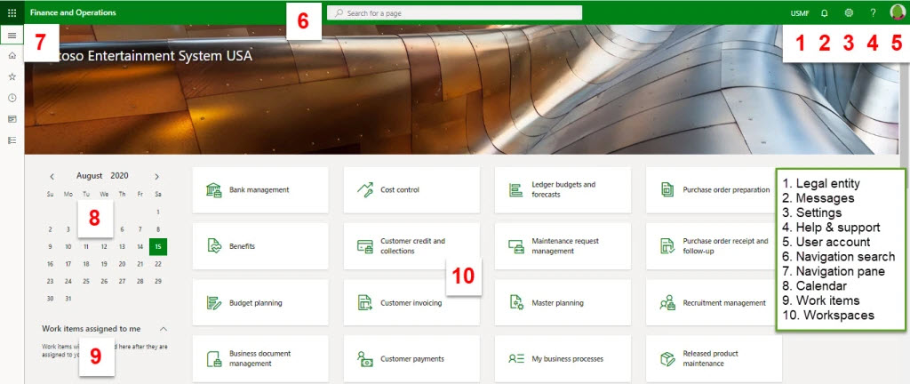Click the Home icon in sidebar

coord(12,56)
